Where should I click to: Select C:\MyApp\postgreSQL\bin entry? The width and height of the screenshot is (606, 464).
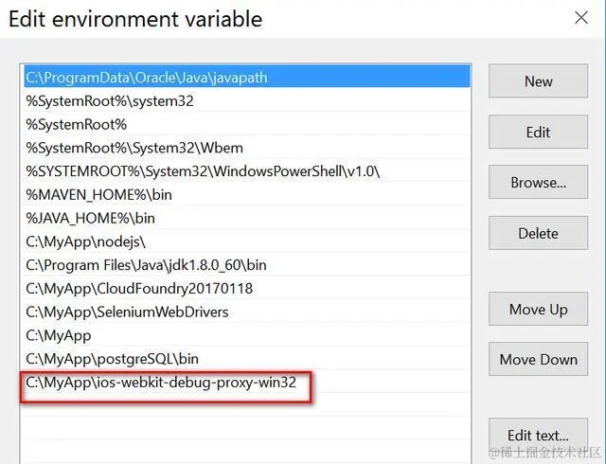pyautogui.click(x=247, y=359)
